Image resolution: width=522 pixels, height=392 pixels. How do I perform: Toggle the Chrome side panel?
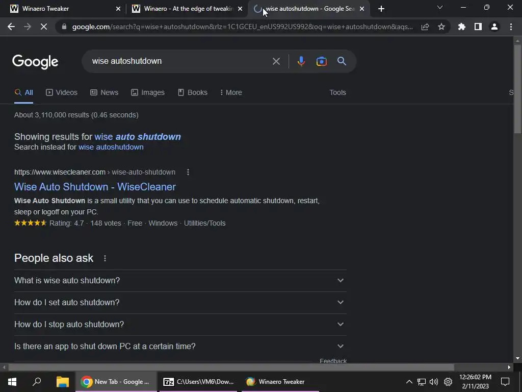[478, 27]
